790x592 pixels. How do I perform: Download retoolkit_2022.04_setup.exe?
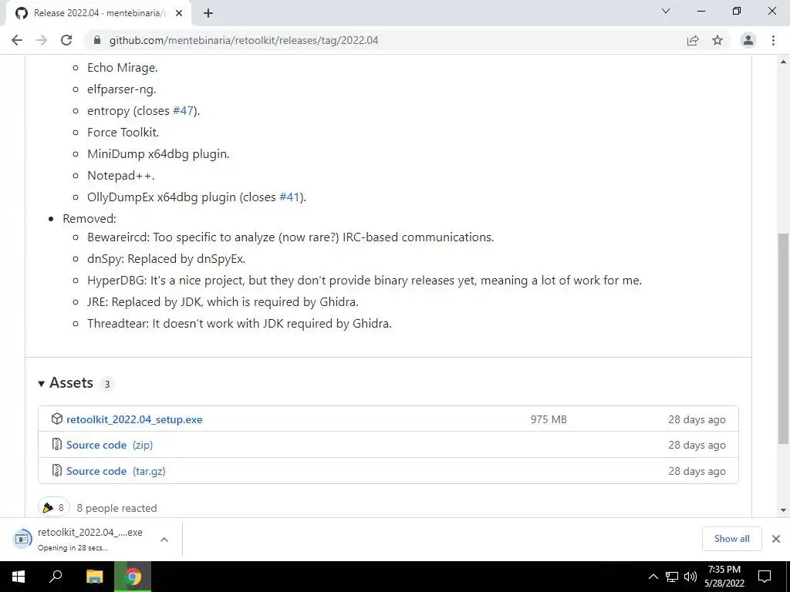click(134, 419)
